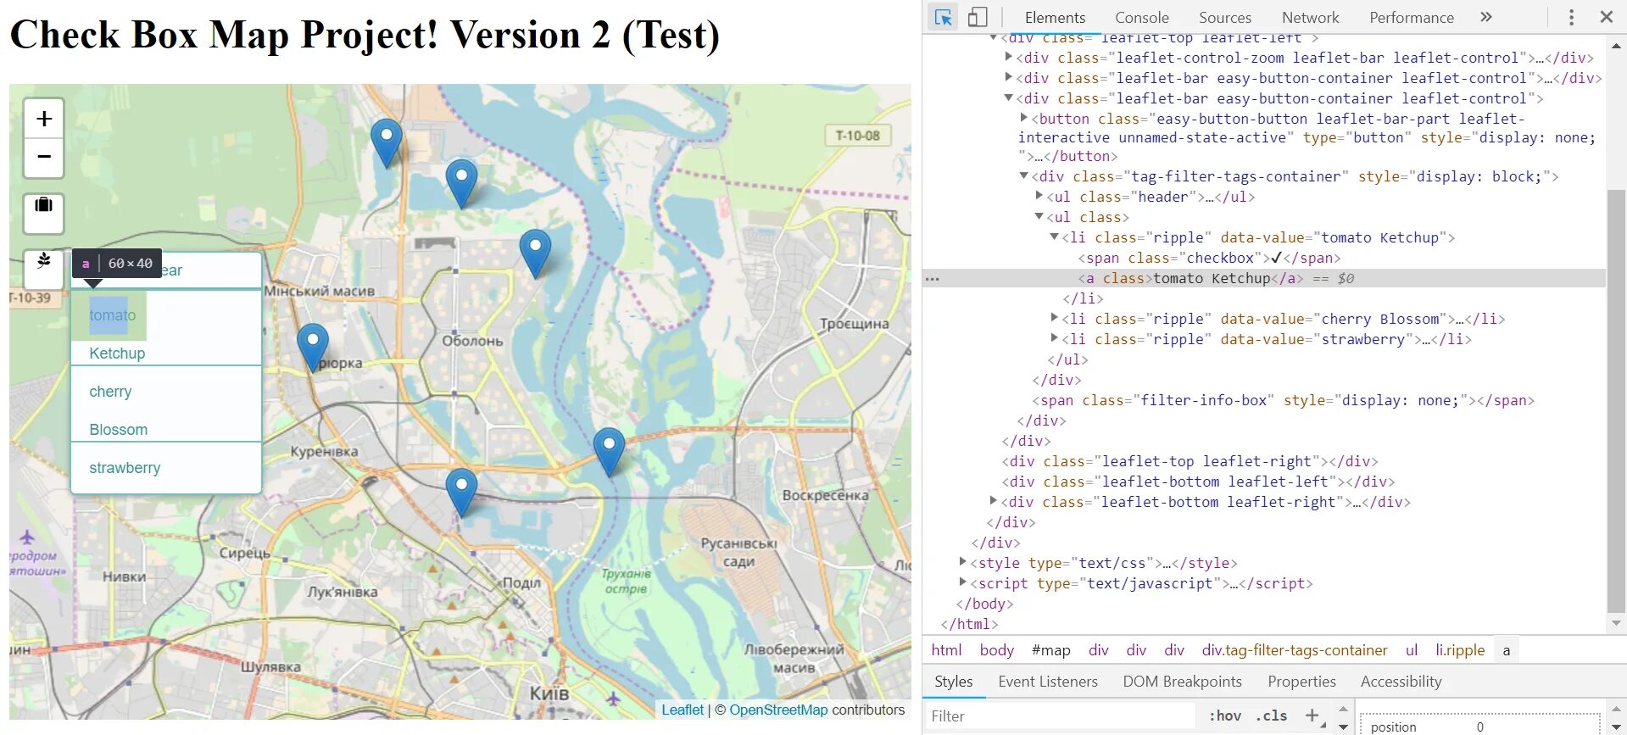Expand the leaflet-bottom leaflet-right div
This screenshot has width=1627, height=735.
(993, 501)
